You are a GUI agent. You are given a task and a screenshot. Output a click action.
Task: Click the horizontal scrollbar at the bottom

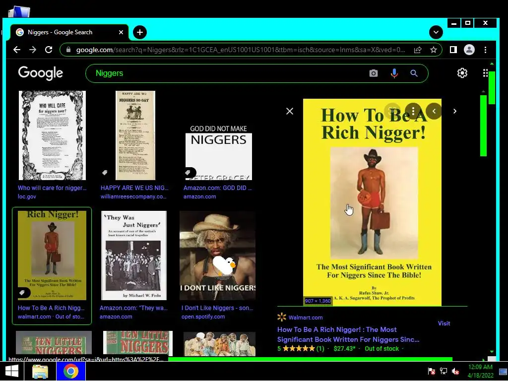(310, 359)
